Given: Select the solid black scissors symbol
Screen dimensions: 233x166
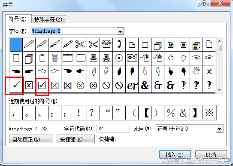Looking at the screenshot, I should click(x=93, y=44).
